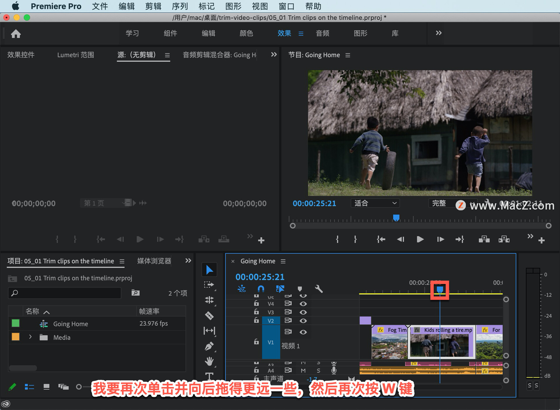Switch to the 媒体浏览器 tab

[153, 261]
